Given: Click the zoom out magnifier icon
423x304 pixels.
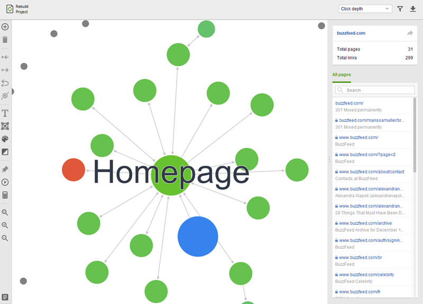Looking at the screenshot, I should (5, 238).
